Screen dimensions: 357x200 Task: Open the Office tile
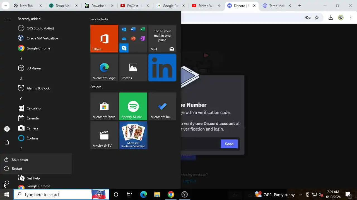pos(104,39)
